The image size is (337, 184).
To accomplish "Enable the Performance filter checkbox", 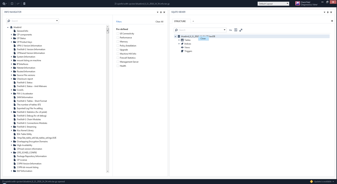I will (x=118, y=38).
